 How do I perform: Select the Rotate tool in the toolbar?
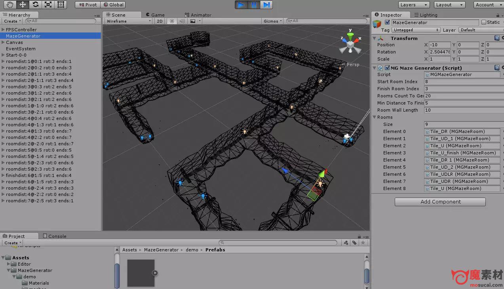pos(36,5)
